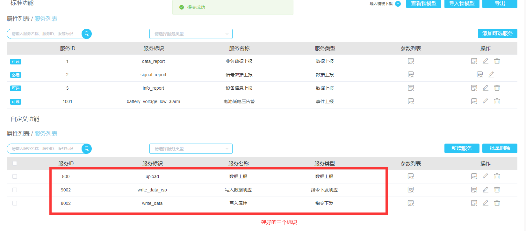Screen dimensions: 526x231
Task: Click the 电池低电压告警 service name cell
Action: [239, 101]
